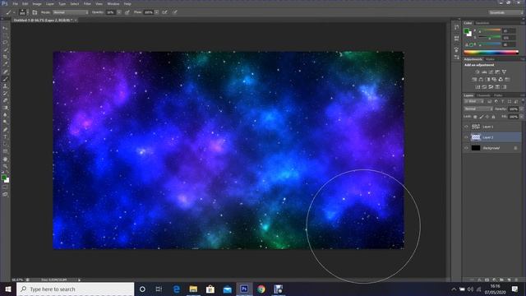Toggle the Brush panel in options bar

click(x=35, y=12)
